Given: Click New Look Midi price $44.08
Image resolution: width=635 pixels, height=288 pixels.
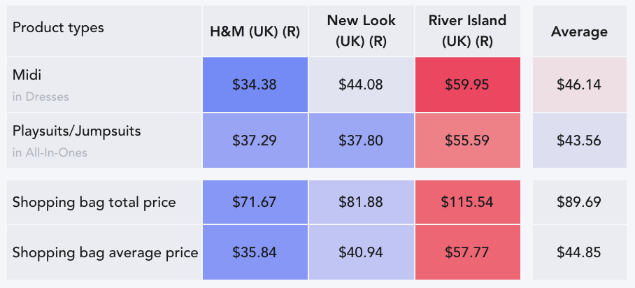Looking at the screenshot, I should [362, 85].
